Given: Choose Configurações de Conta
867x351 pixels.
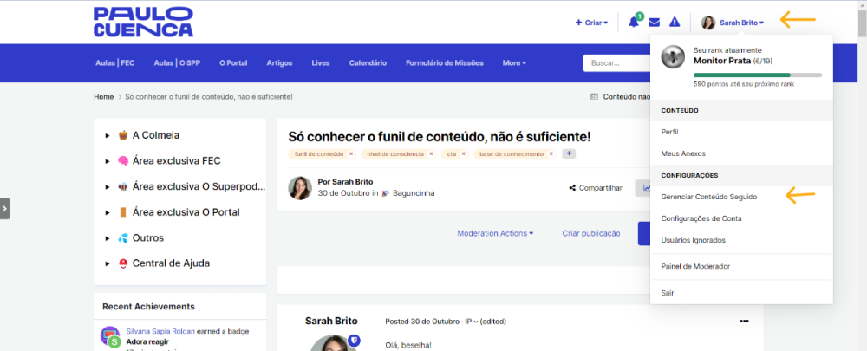Looking at the screenshot, I should click(741, 218).
